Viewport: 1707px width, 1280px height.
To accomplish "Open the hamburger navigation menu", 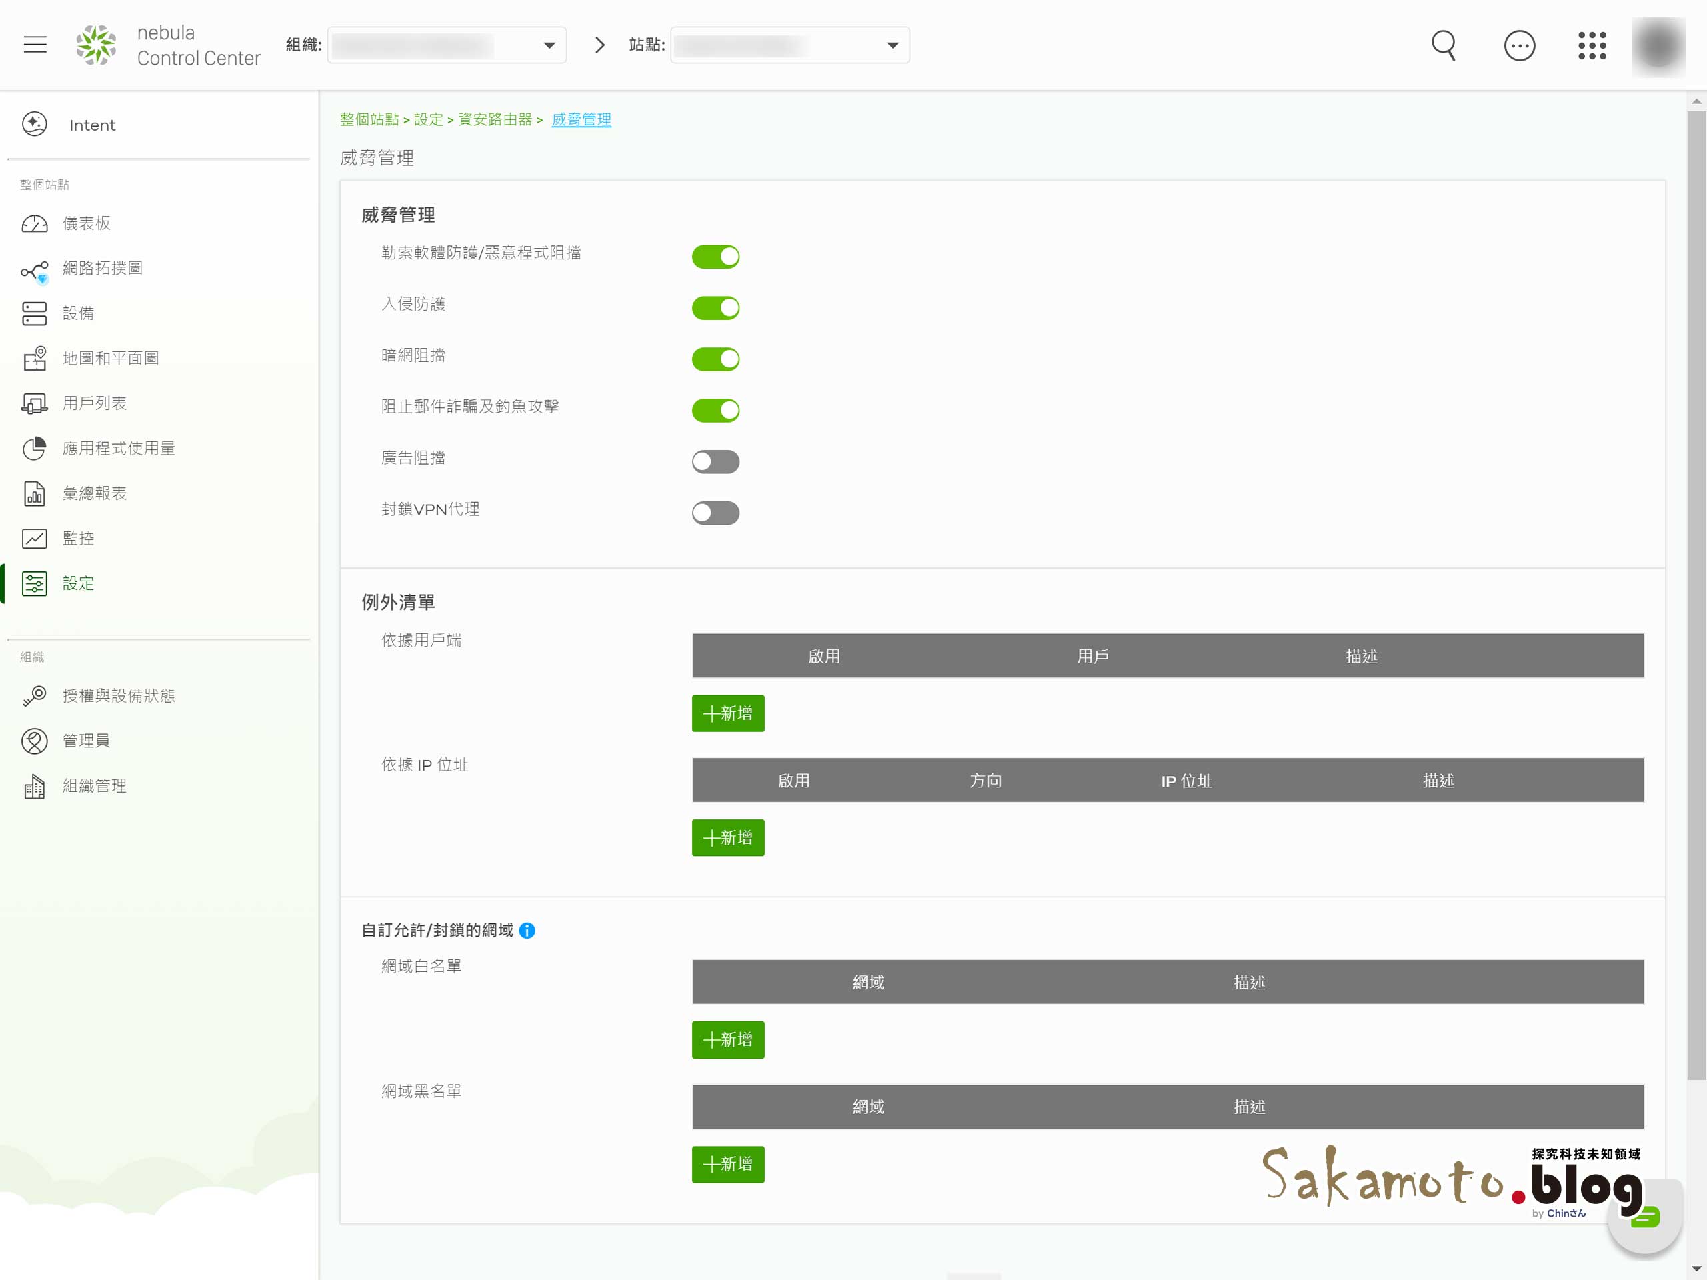I will click(35, 45).
